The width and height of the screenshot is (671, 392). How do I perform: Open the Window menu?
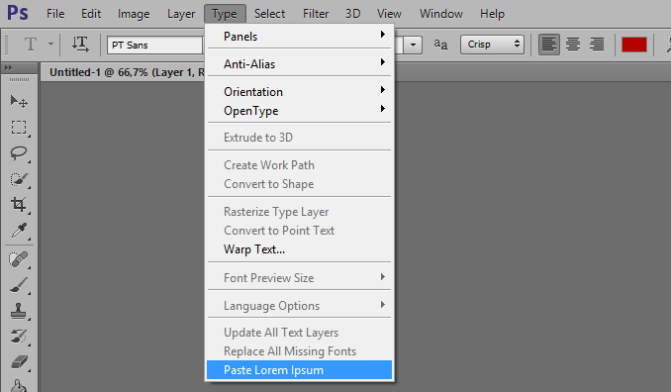(x=441, y=14)
